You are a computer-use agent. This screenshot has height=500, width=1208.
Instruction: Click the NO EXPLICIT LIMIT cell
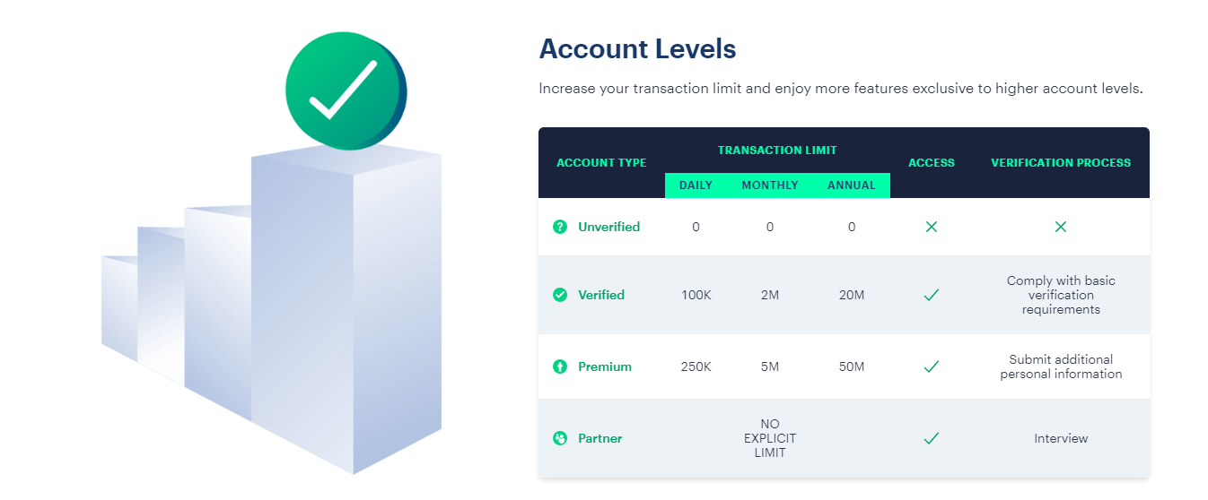tap(769, 438)
